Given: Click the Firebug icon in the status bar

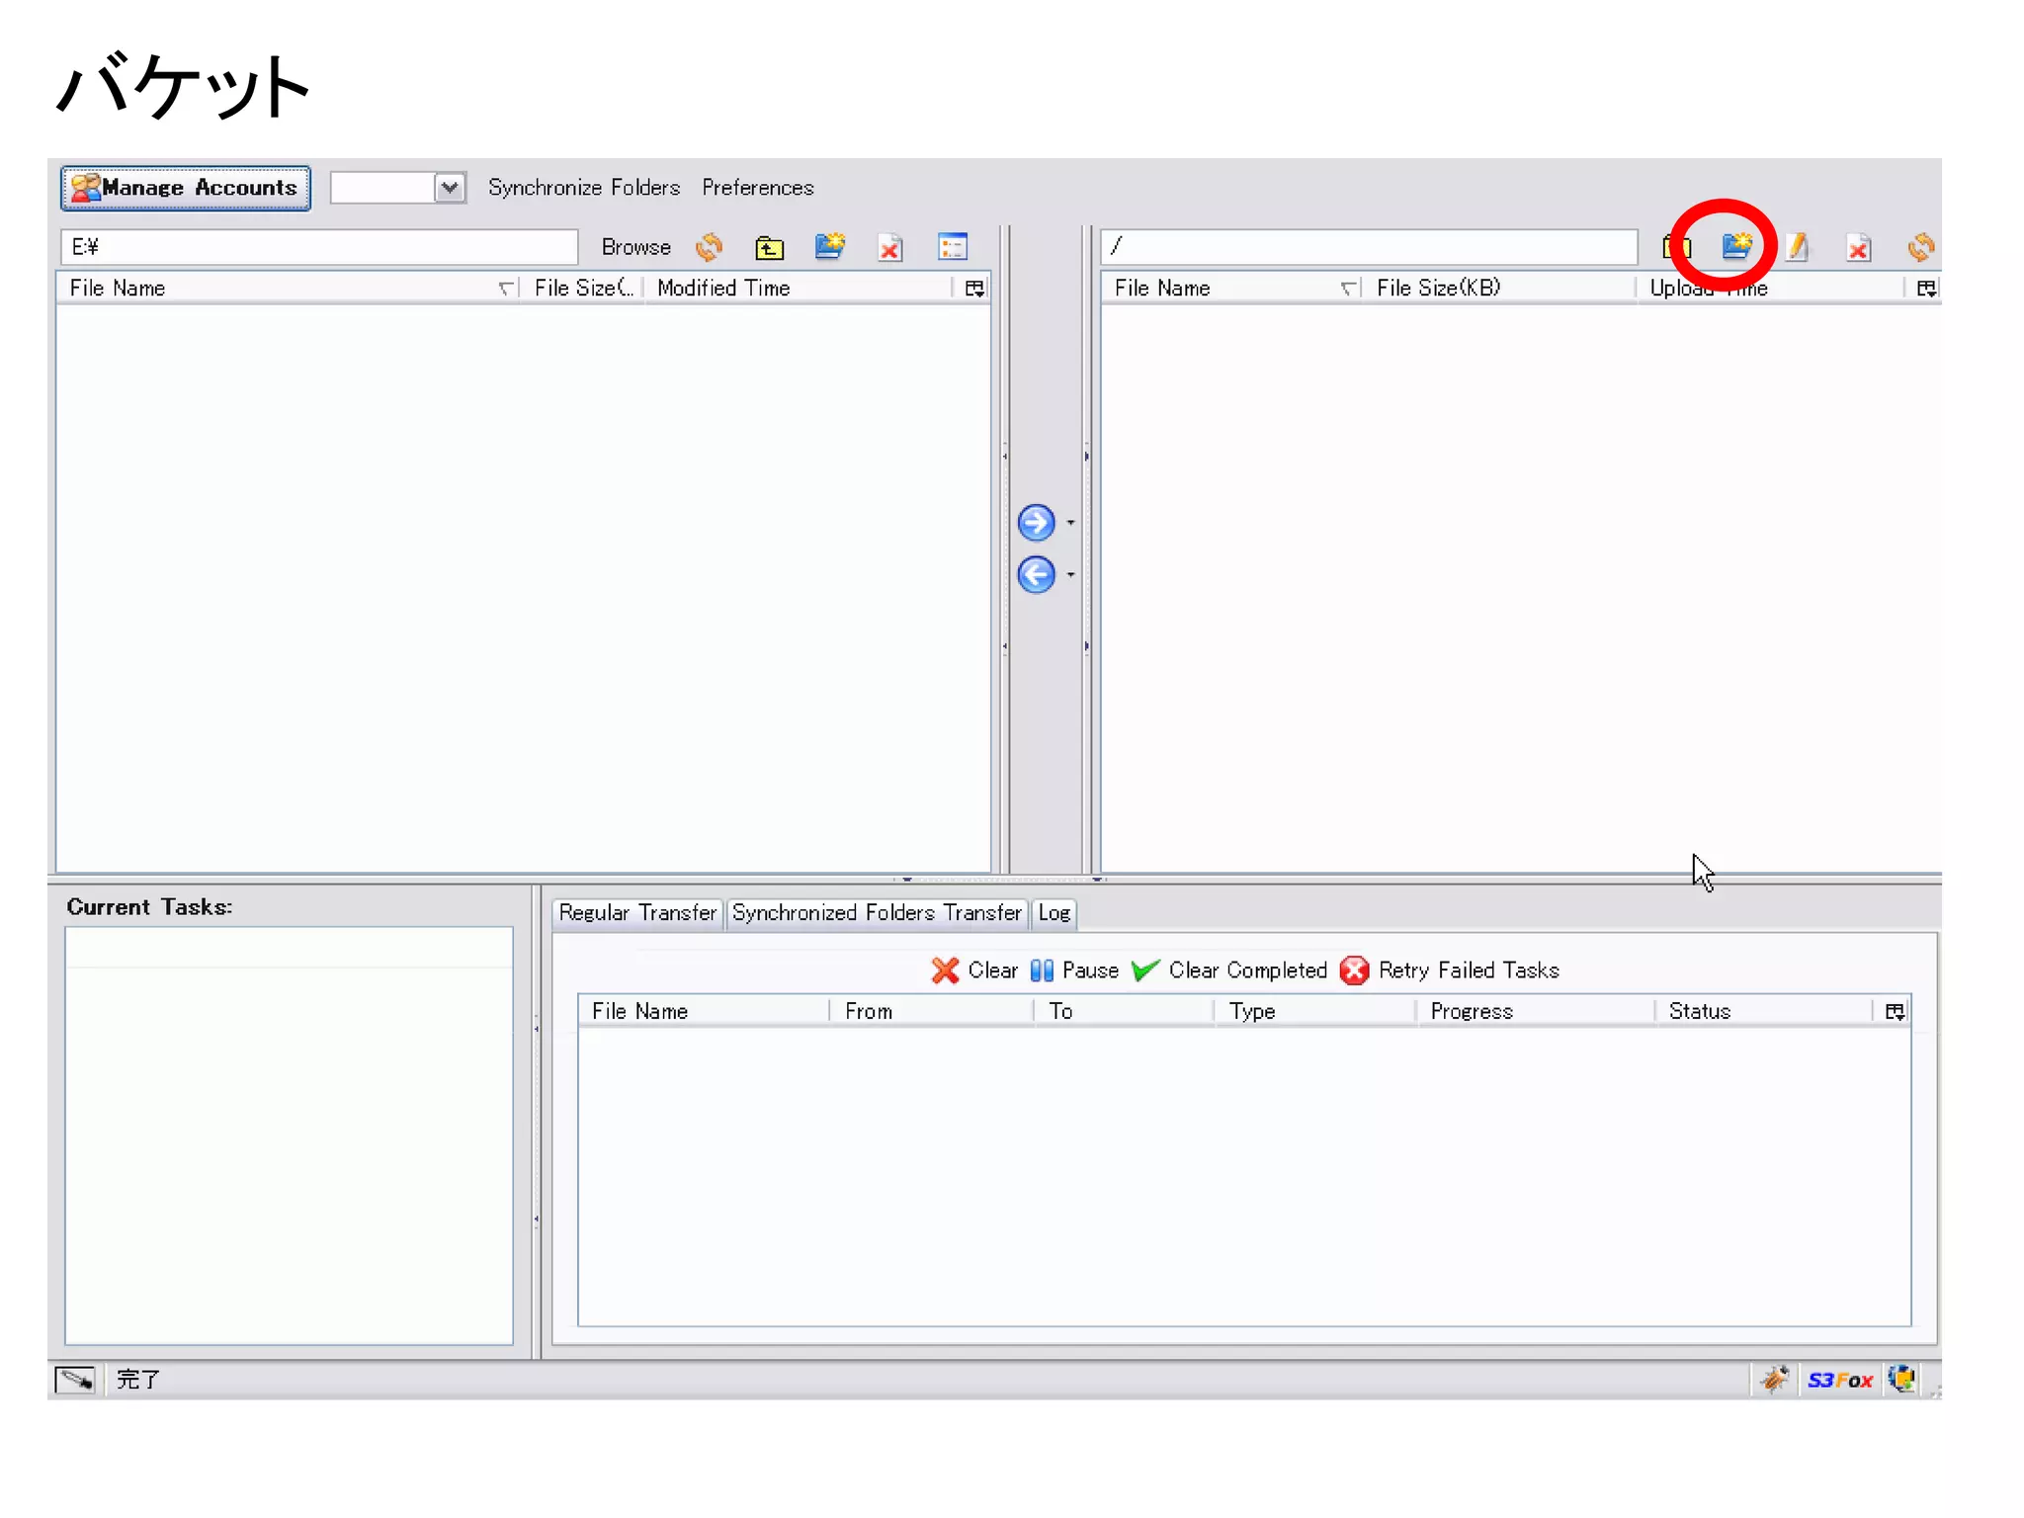Looking at the screenshot, I should 1774,1380.
